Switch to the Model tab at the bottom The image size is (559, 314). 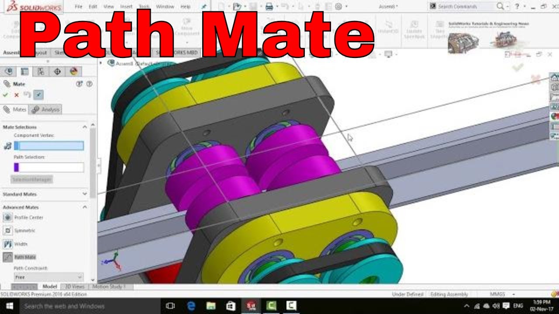point(49,287)
